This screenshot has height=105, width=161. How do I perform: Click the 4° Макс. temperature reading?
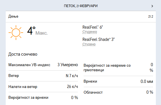click(37, 31)
